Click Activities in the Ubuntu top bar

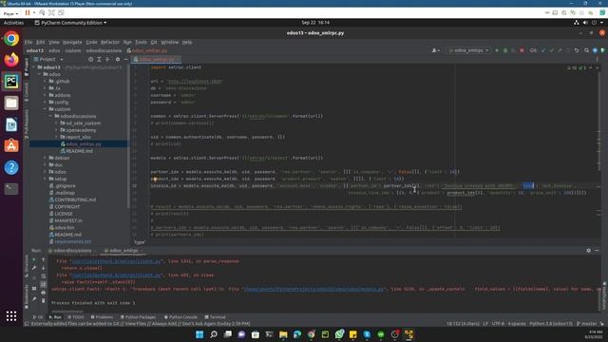pos(13,23)
